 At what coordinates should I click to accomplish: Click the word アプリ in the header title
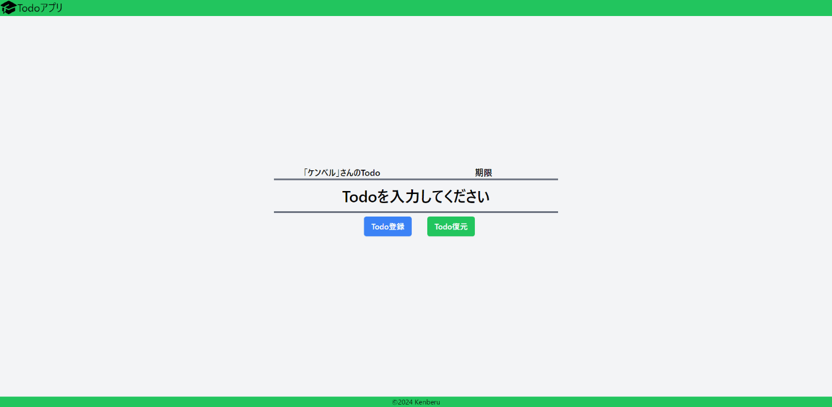[51, 8]
